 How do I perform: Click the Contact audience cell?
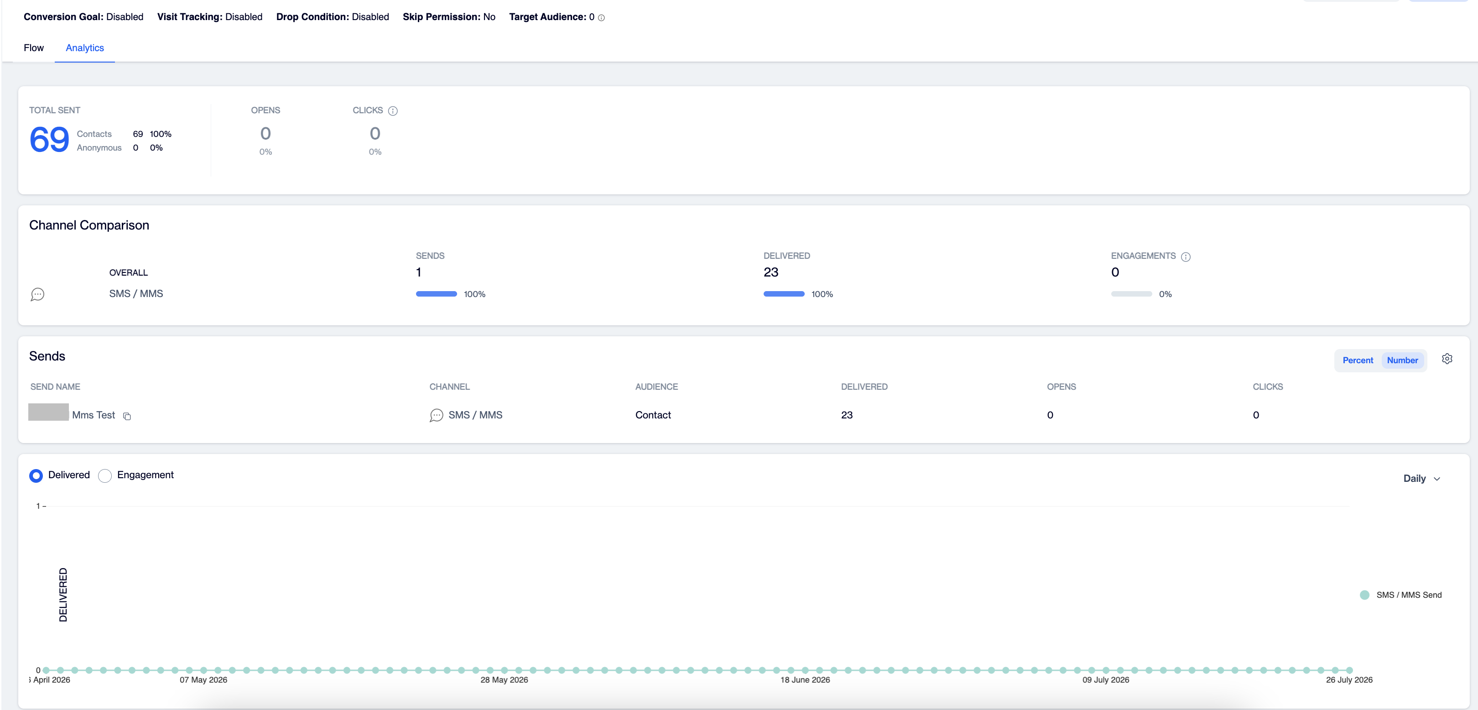(653, 415)
